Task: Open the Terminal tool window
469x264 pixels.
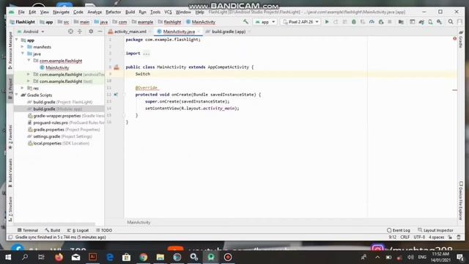Action: coord(28,230)
